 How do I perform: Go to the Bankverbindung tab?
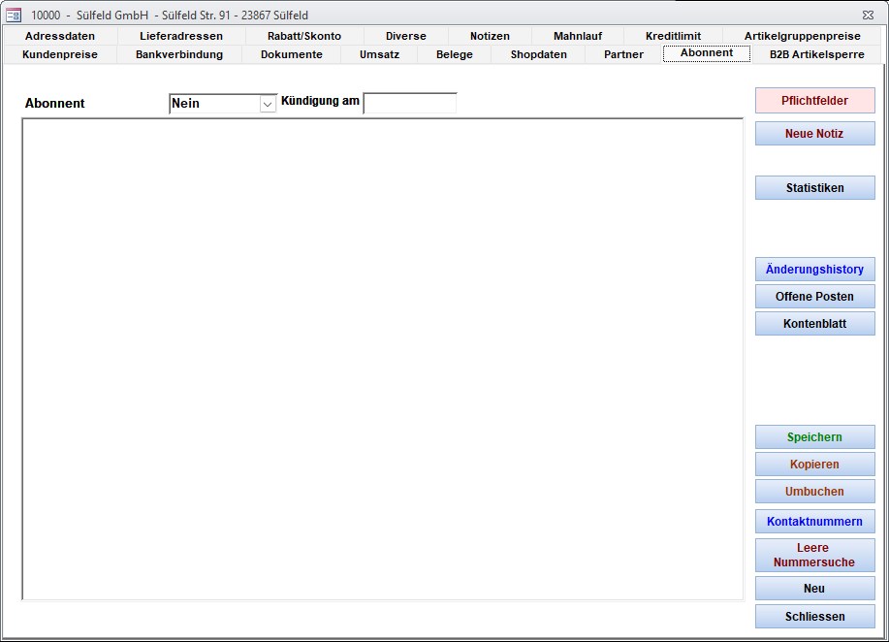point(179,54)
